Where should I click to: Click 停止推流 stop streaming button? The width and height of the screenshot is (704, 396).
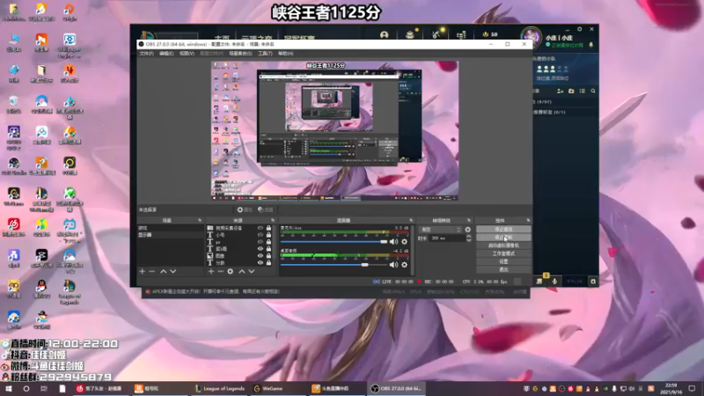click(x=503, y=229)
